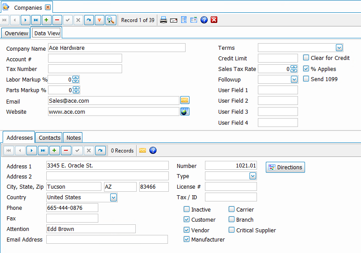Check the Branch checkbox
This screenshot has height=253, width=361.
(231, 220)
